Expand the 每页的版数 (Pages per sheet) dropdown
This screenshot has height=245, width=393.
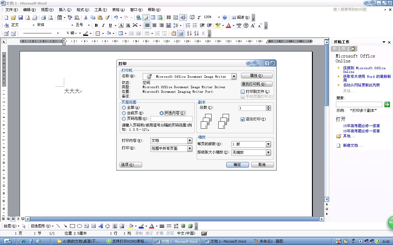[268, 144]
